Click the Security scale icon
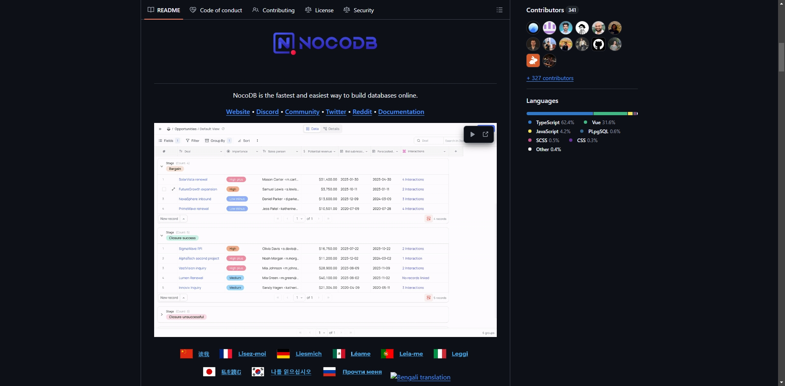Screen dimensions: 785x386 coord(347,10)
